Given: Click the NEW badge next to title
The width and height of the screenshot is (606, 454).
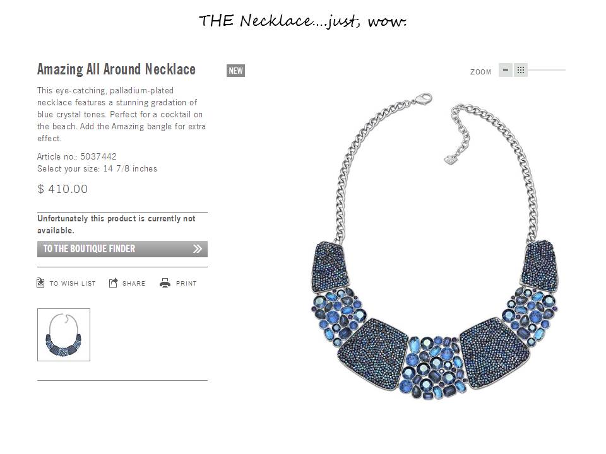Looking at the screenshot, I should [235, 71].
